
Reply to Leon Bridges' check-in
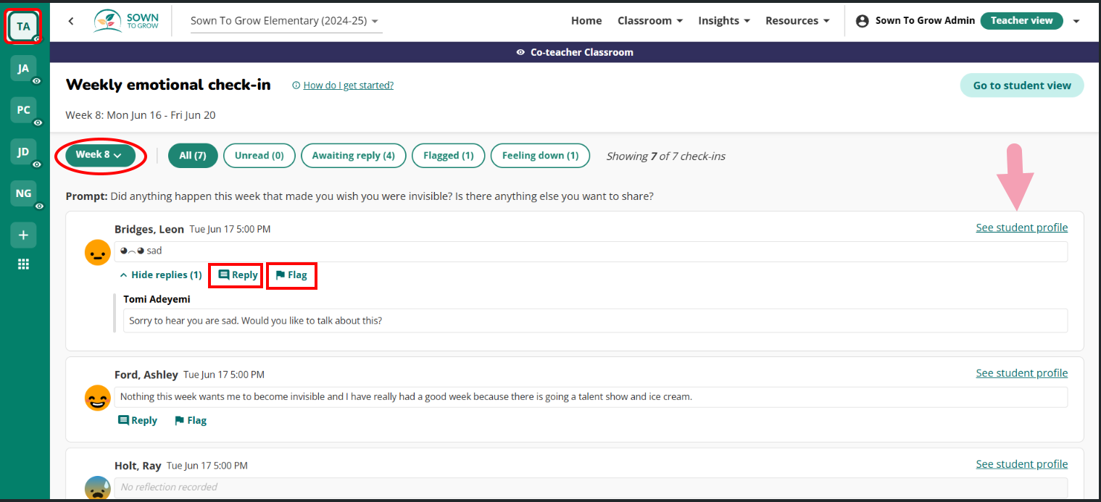point(238,275)
